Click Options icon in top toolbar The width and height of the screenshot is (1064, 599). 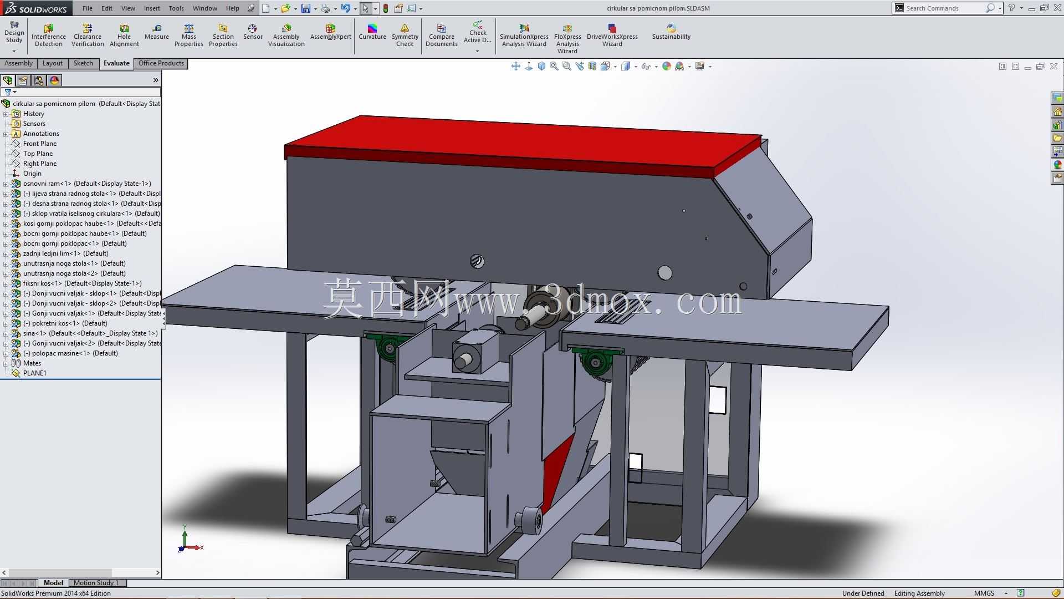[411, 8]
